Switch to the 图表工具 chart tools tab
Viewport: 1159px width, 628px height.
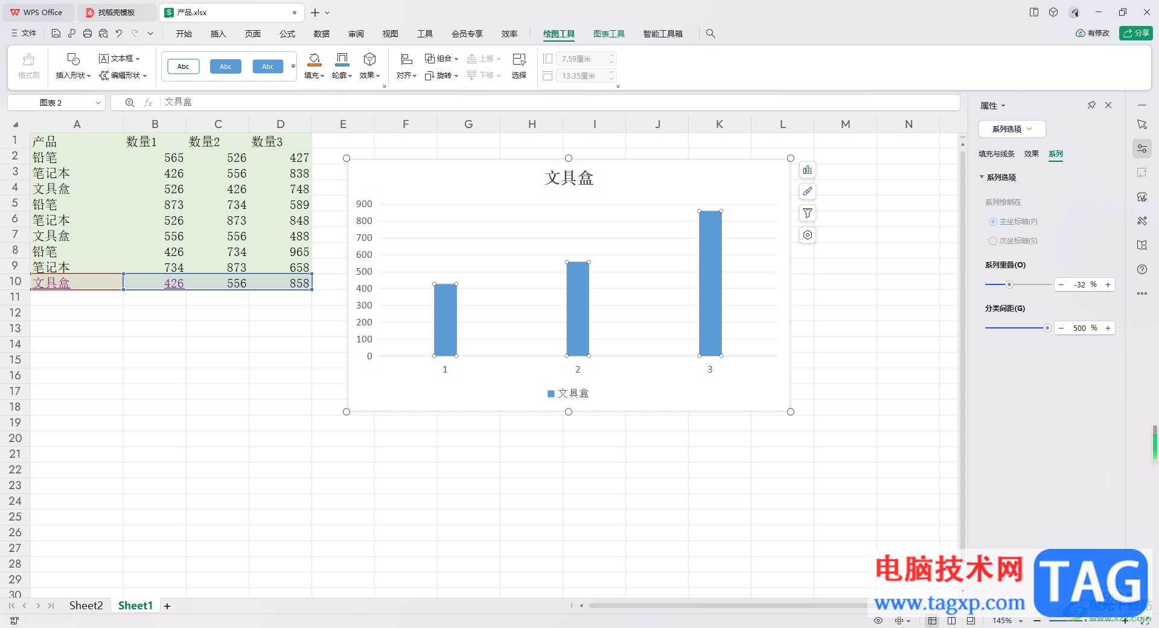click(x=609, y=34)
